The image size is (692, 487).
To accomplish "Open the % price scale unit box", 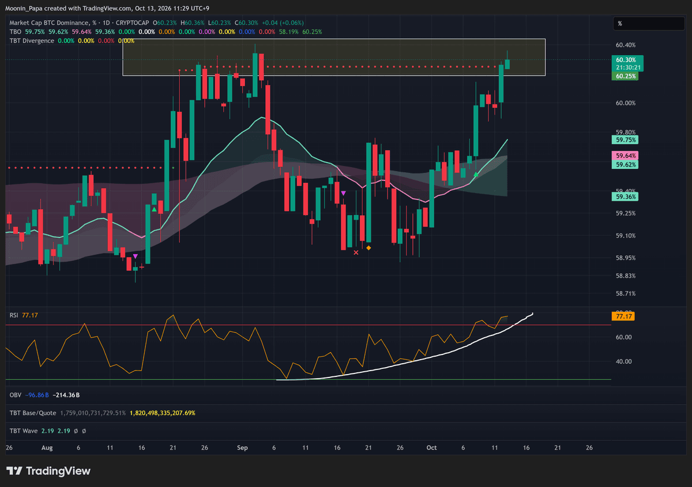I will 649,24.
